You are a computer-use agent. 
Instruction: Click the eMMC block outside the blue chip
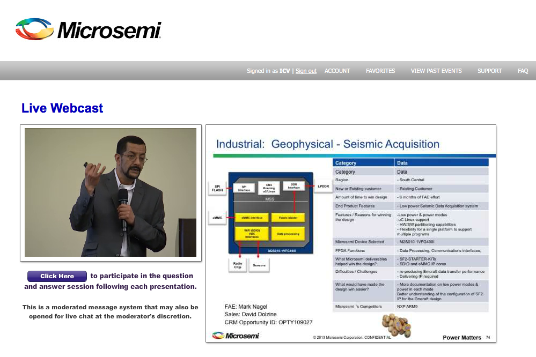(217, 218)
